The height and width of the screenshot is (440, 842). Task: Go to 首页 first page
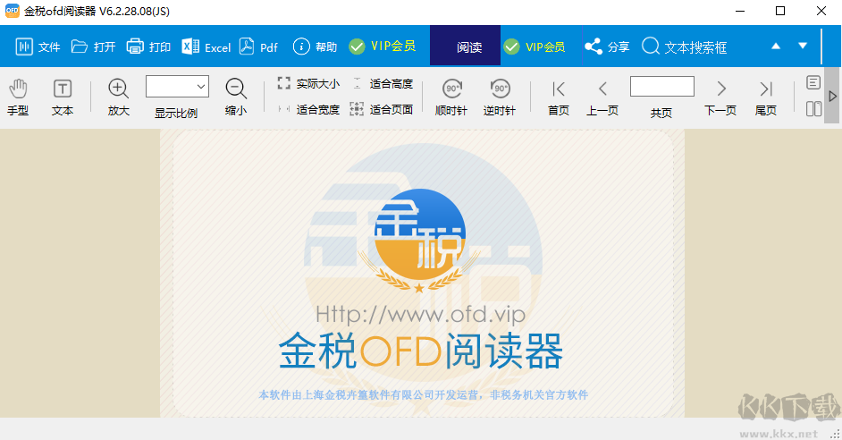coord(559,97)
